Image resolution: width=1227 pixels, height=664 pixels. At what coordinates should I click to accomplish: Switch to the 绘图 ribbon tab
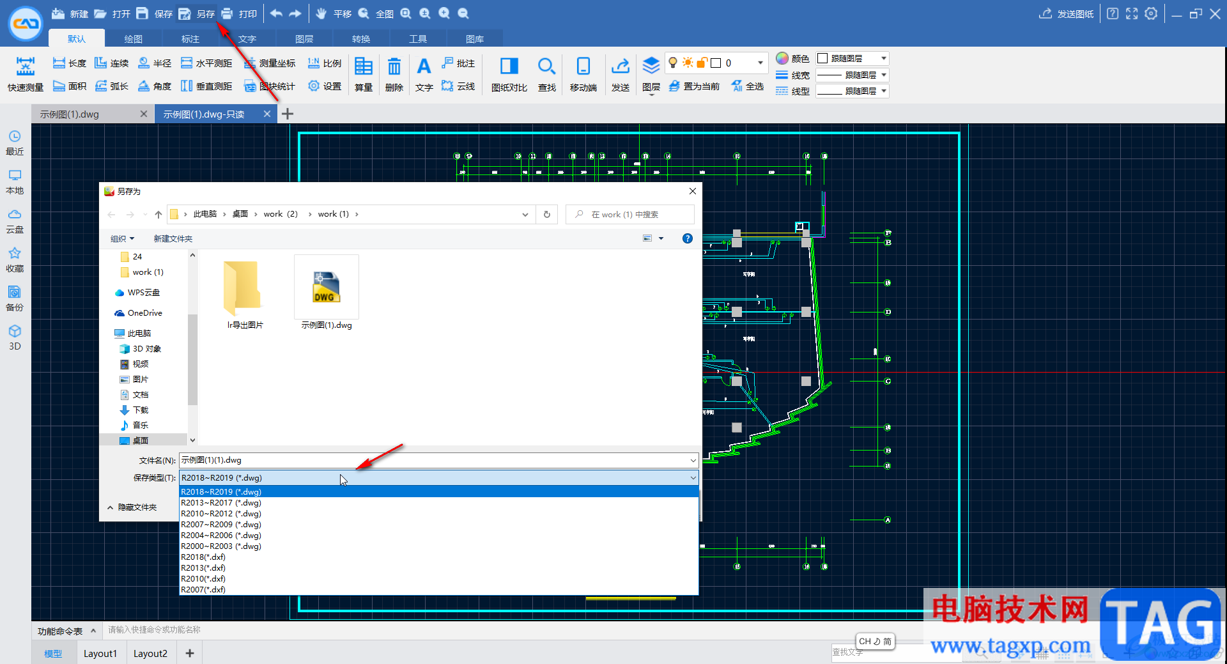[133, 39]
